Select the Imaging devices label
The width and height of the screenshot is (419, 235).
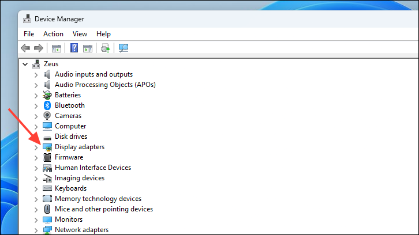(x=80, y=178)
